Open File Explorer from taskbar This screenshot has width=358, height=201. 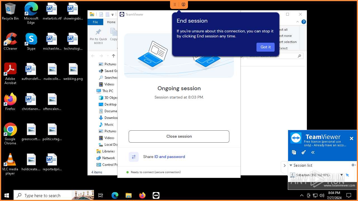click(128, 195)
